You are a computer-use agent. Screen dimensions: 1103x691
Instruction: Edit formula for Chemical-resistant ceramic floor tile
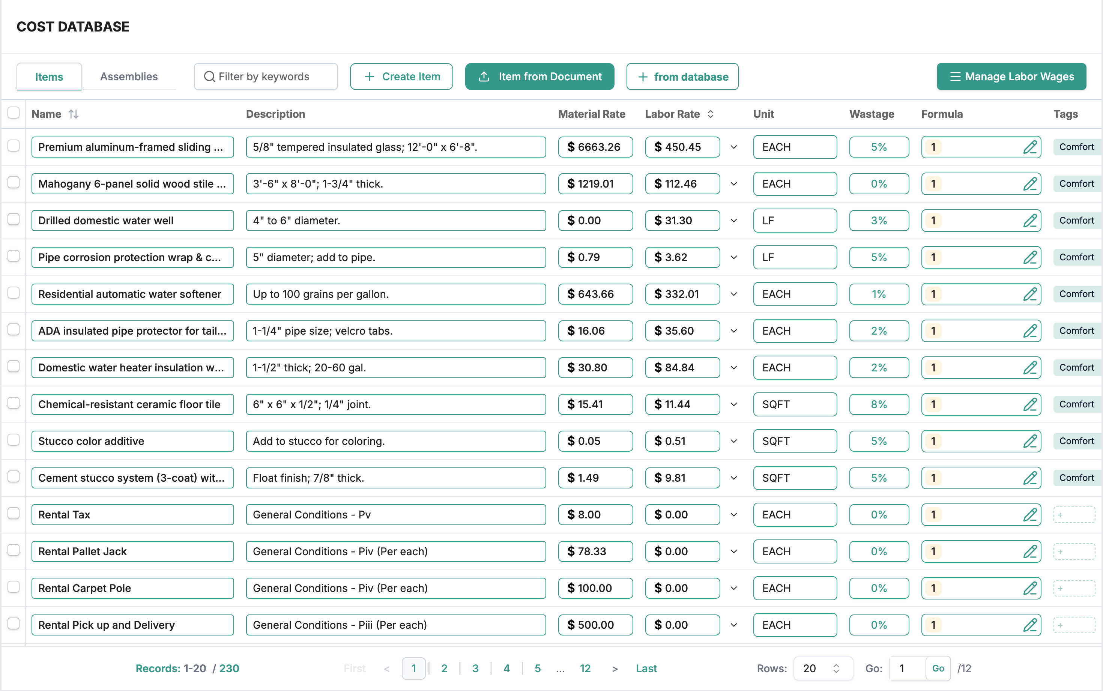(x=1029, y=404)
